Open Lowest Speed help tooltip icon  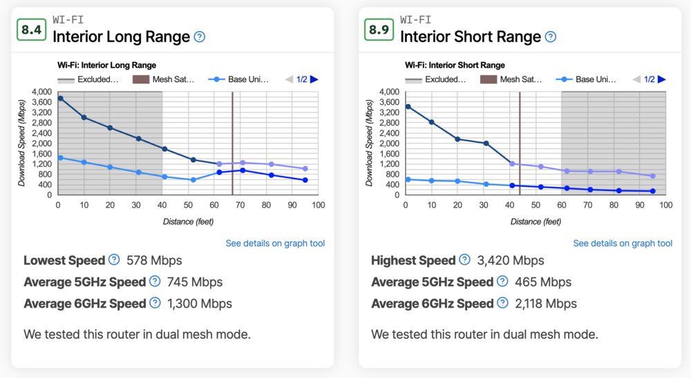click(114, 260)
